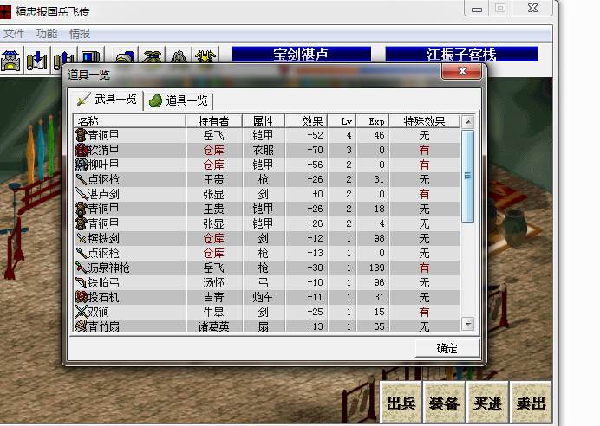Minimize the 精忠报国岳飞传 window

(477, 9)
